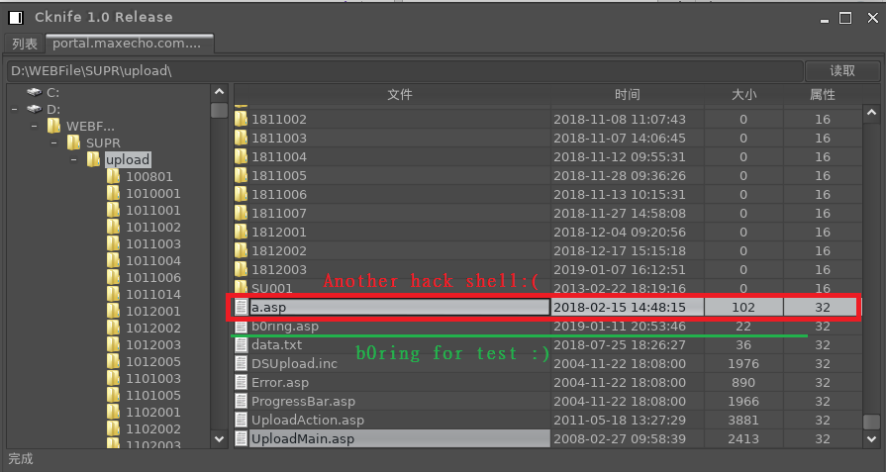
Task: Click file icon of UploadAction.asp
Action: pos(242,421)
